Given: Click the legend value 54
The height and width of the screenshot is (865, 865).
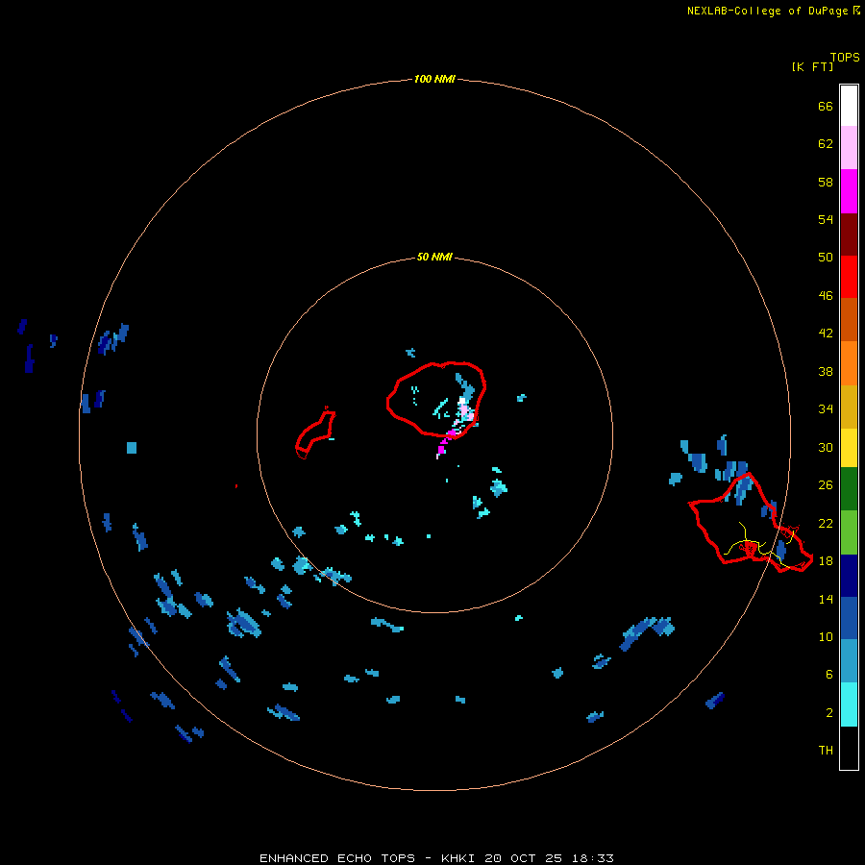Looking at the screenshot, I should click(826, 219).
